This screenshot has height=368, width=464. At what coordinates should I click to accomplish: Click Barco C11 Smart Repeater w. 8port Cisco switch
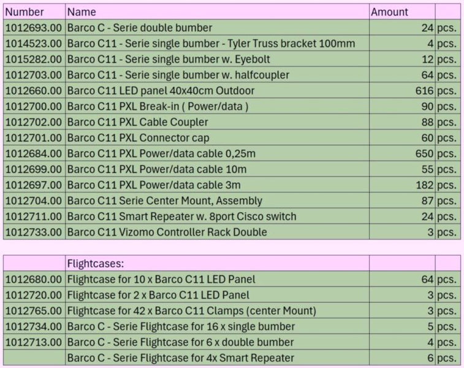[217, 216]
